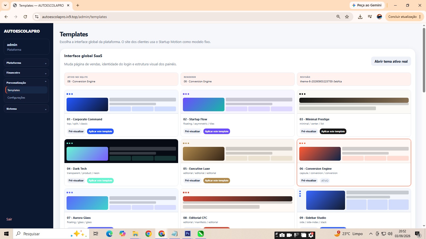Open the browser downloads icon
426x239 pixels.
(360, 17)
